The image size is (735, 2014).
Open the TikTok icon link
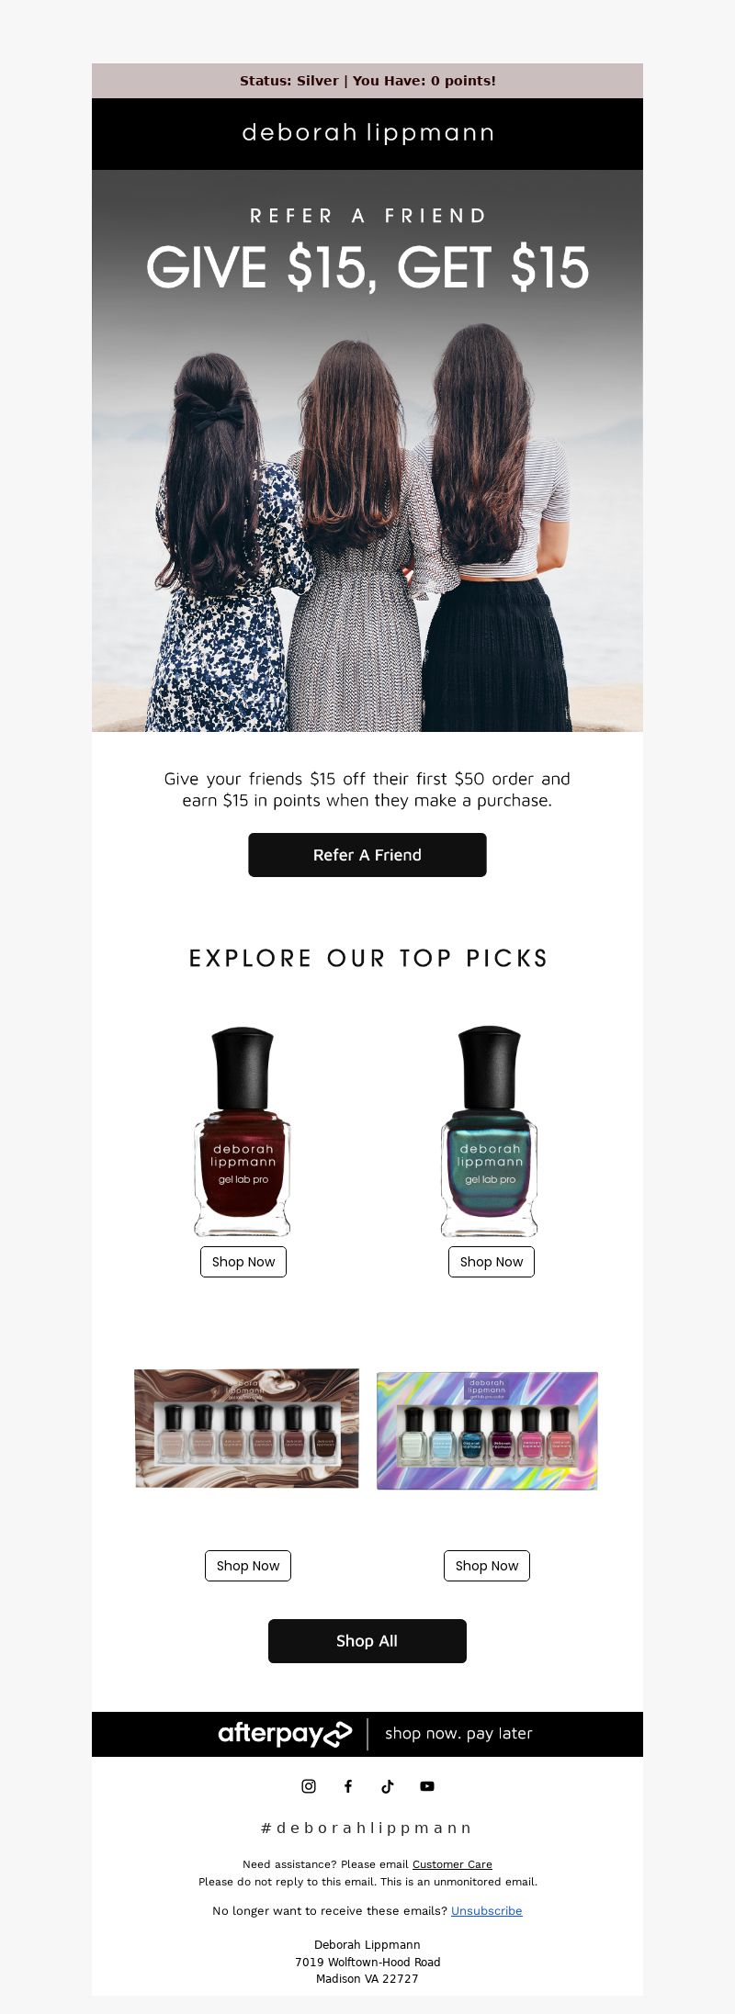[388, 1785]
